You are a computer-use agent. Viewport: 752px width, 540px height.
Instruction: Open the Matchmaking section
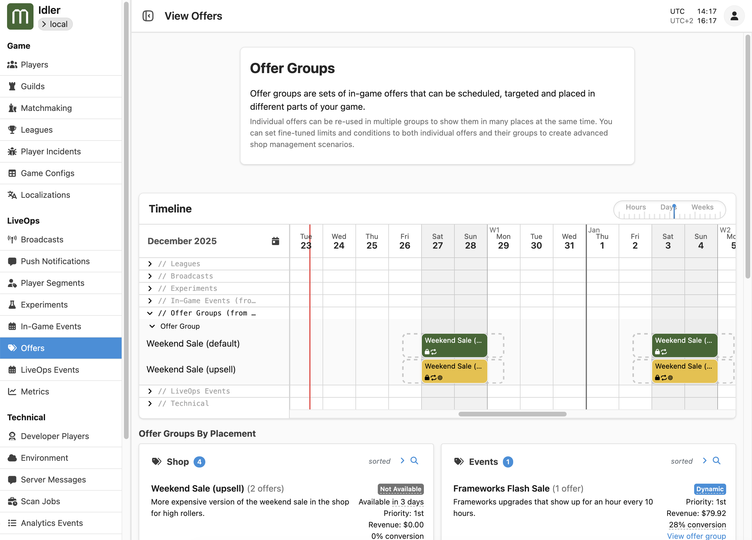pos(46,108)
